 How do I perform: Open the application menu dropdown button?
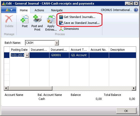[9, 10]
